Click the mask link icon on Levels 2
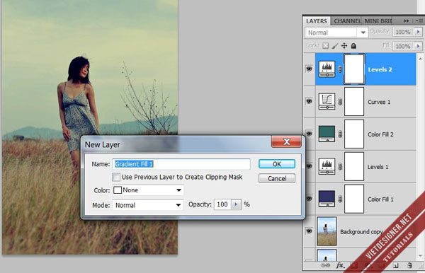Image resolution: width=425 pixels, height=273 pixels. pos(340,69)
